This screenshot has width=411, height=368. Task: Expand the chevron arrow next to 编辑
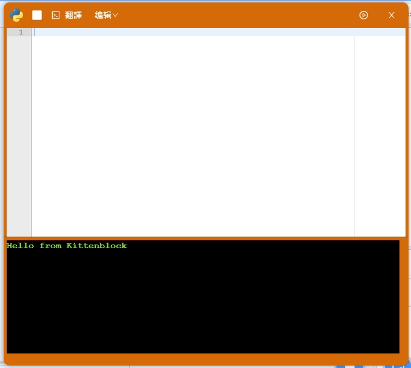115,15
